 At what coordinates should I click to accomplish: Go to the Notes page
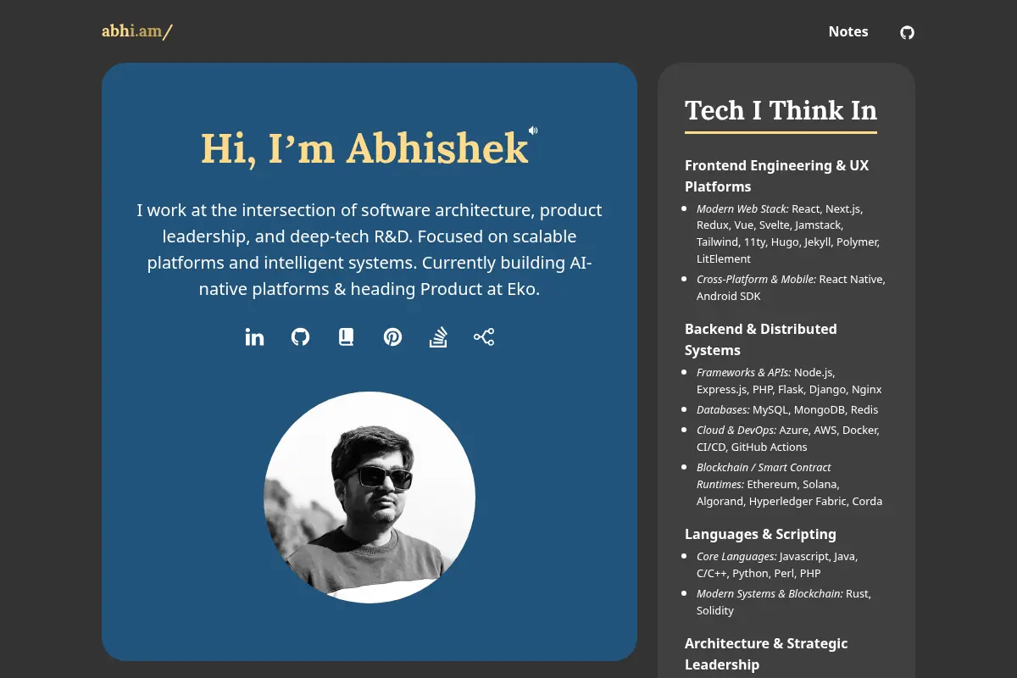click(x=848, y=31)
